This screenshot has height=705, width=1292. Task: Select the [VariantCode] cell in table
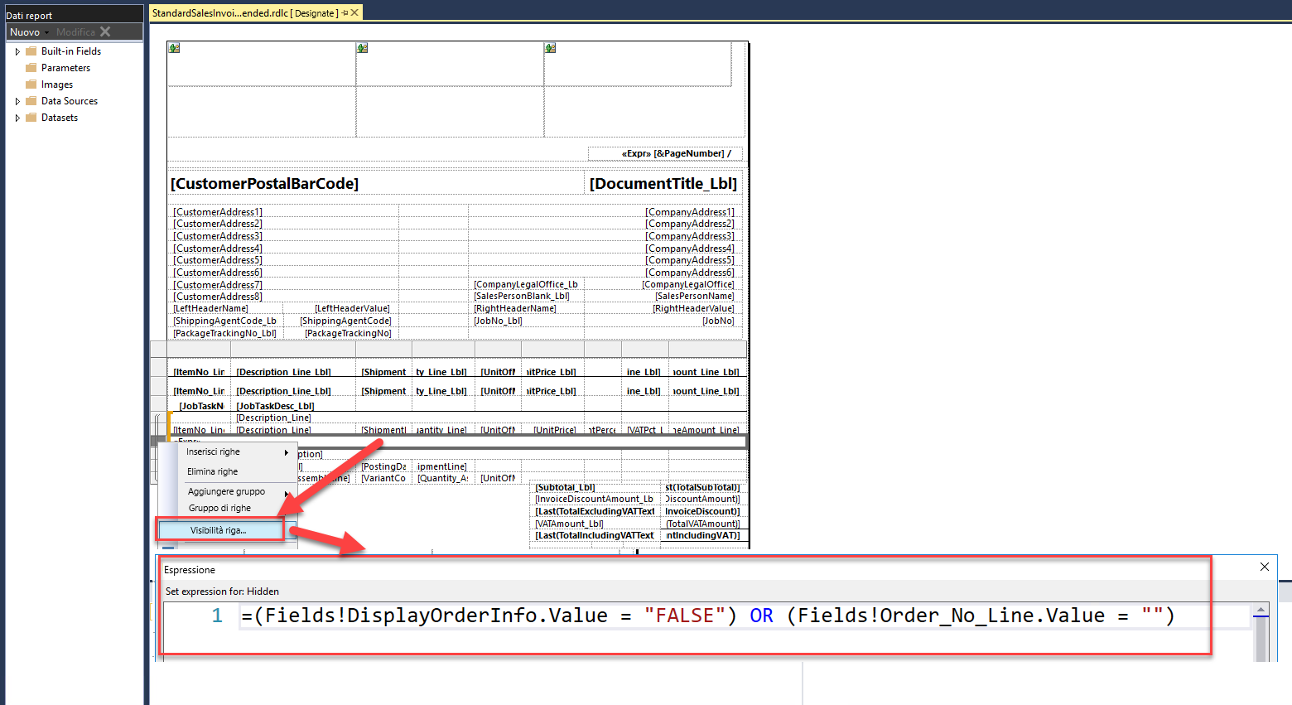click(383, 479)
